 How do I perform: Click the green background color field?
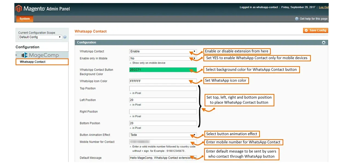pos(163,70)
